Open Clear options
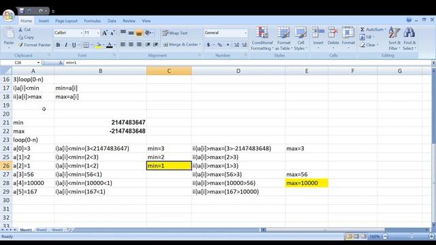The image size is (436, 245). pyautogui.click(x=369, y=45)
